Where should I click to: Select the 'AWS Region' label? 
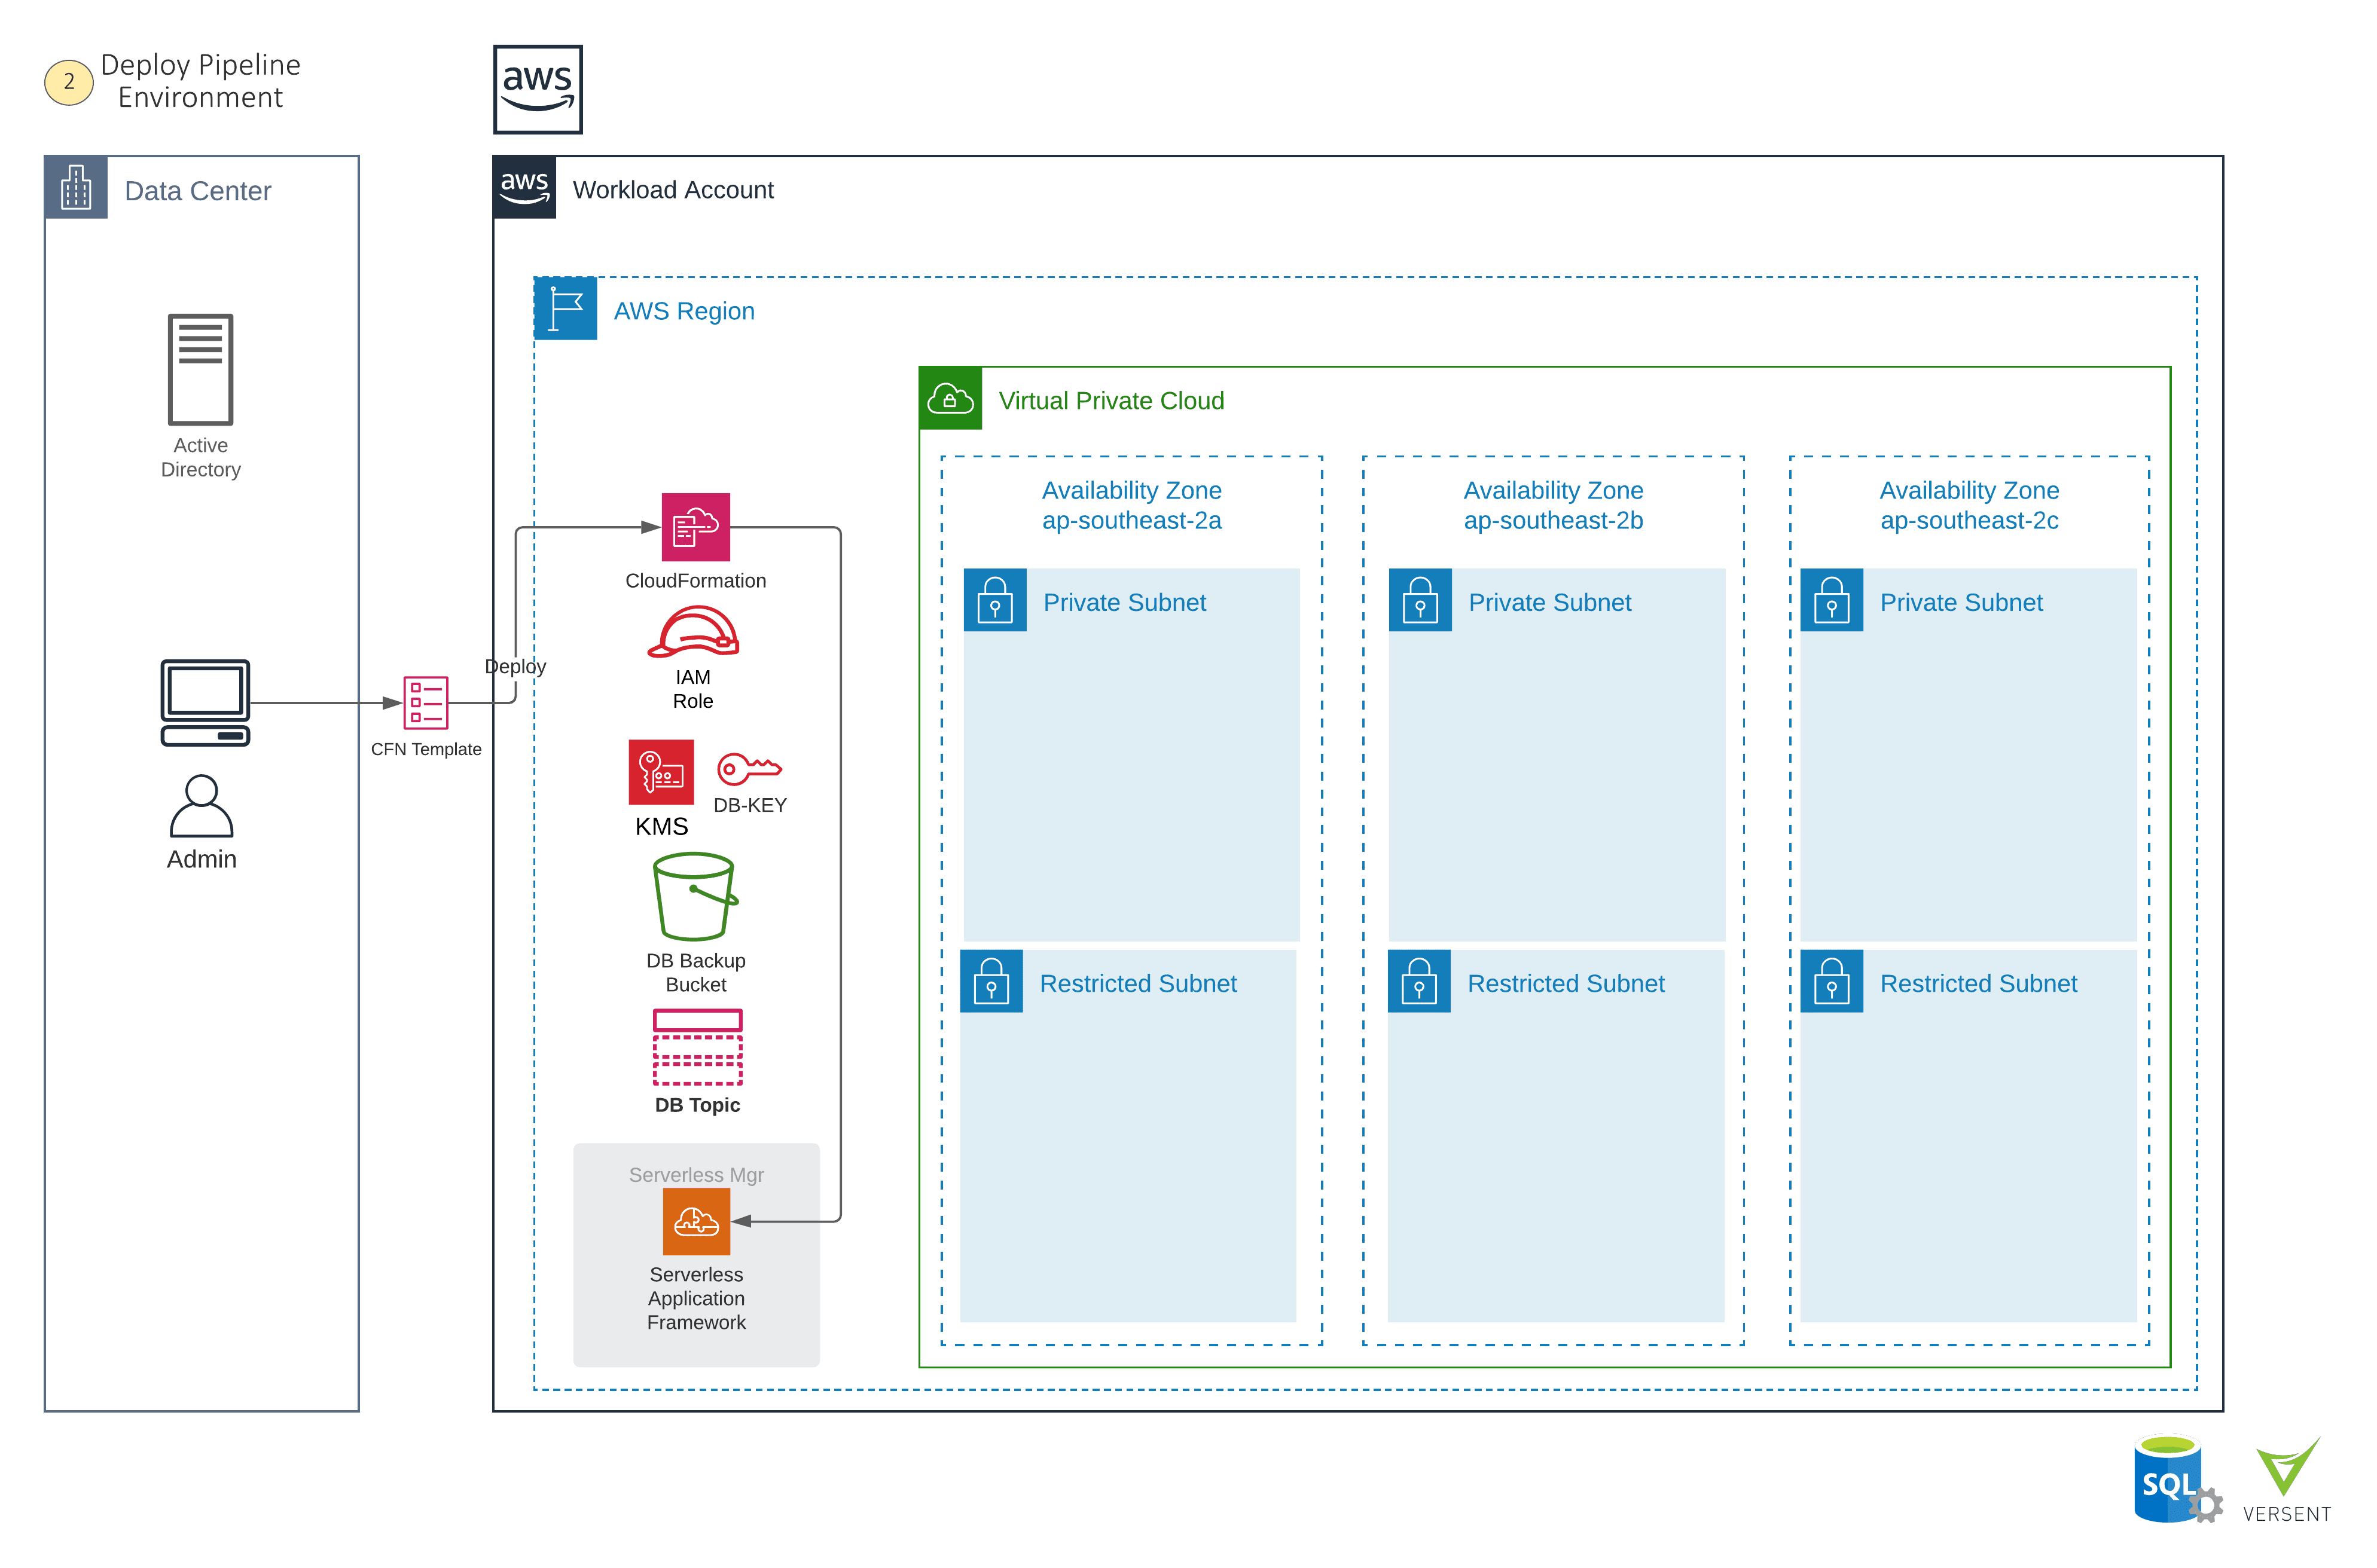click(684, 311)
